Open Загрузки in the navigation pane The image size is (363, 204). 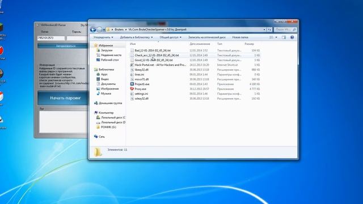[x=107, y=50]
